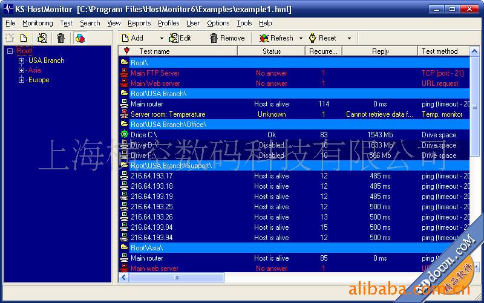Screen dimensions: 484x303
Task: Select the Drice C:\ test row
Action: 294,134
